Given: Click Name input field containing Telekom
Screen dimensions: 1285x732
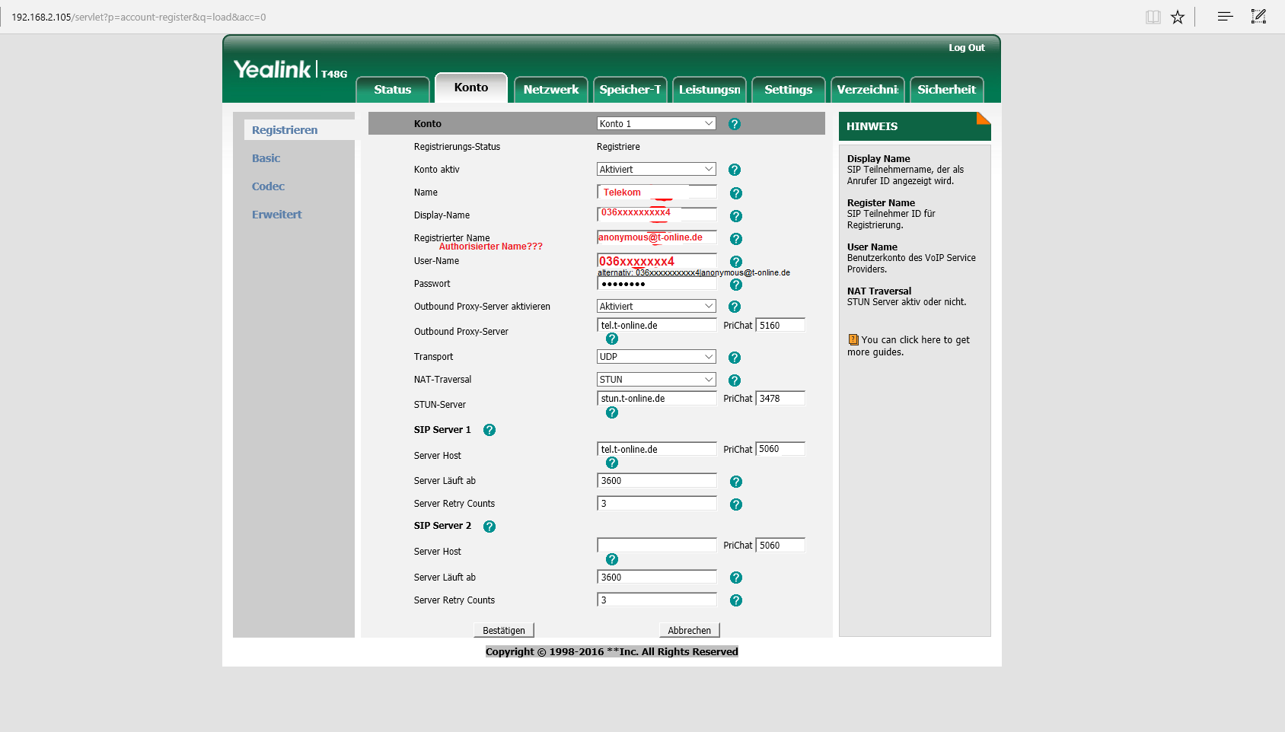Looking at the screenshot, I should [657, 192].
